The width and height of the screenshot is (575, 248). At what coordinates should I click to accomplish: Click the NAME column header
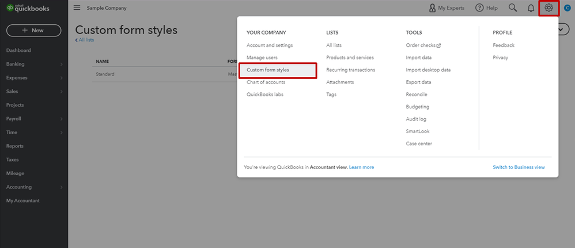pyautogui.click(x=103, y=61)
